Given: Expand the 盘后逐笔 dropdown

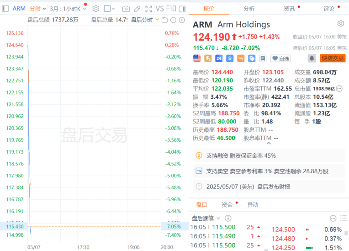Looking at the screenshot, I should 206,218.
